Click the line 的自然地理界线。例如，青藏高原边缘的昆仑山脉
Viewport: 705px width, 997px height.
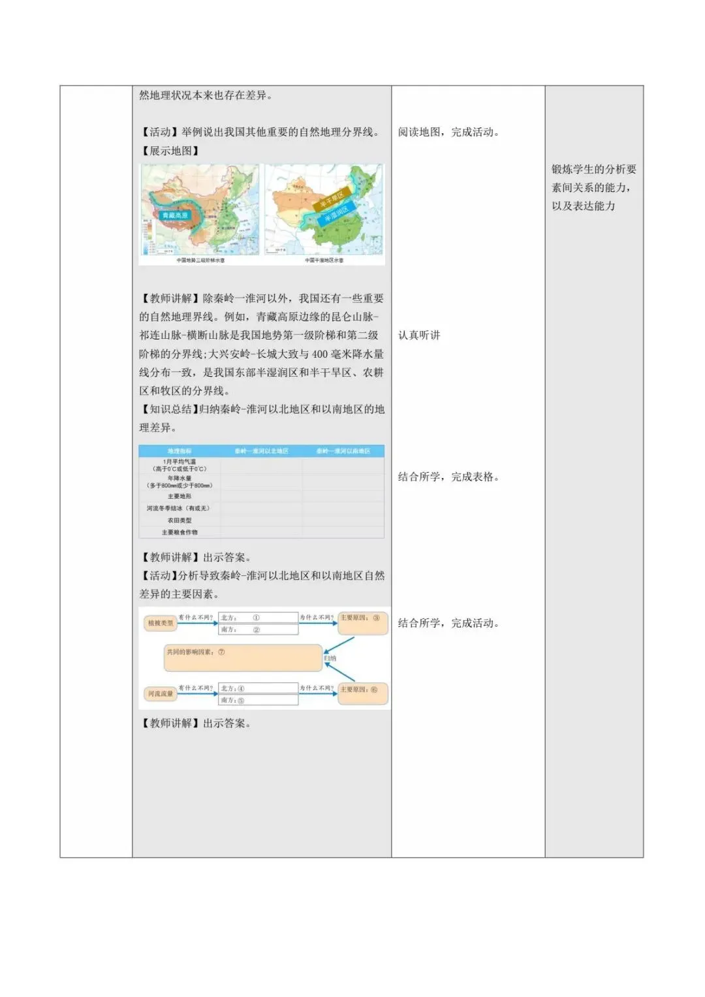[x=259, y=317]
